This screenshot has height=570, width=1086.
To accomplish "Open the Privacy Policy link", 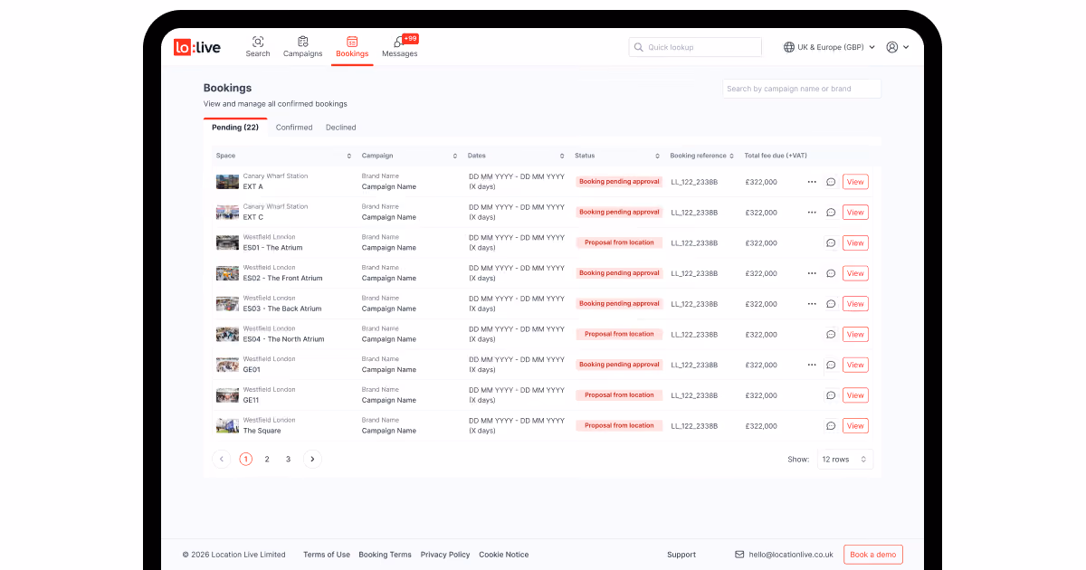I will click(x=445, y=555).
